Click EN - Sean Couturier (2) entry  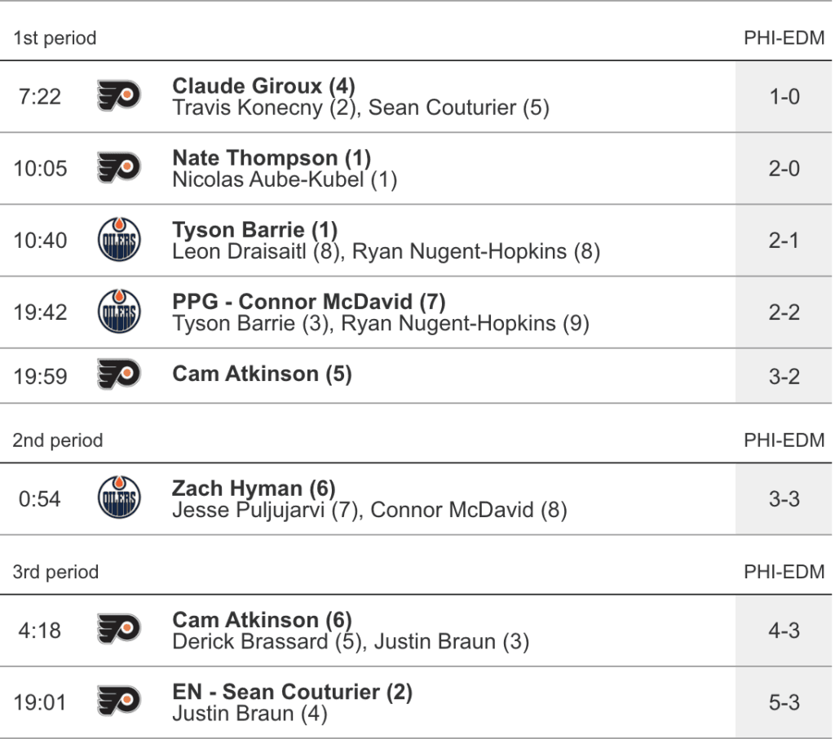[292, 692]
